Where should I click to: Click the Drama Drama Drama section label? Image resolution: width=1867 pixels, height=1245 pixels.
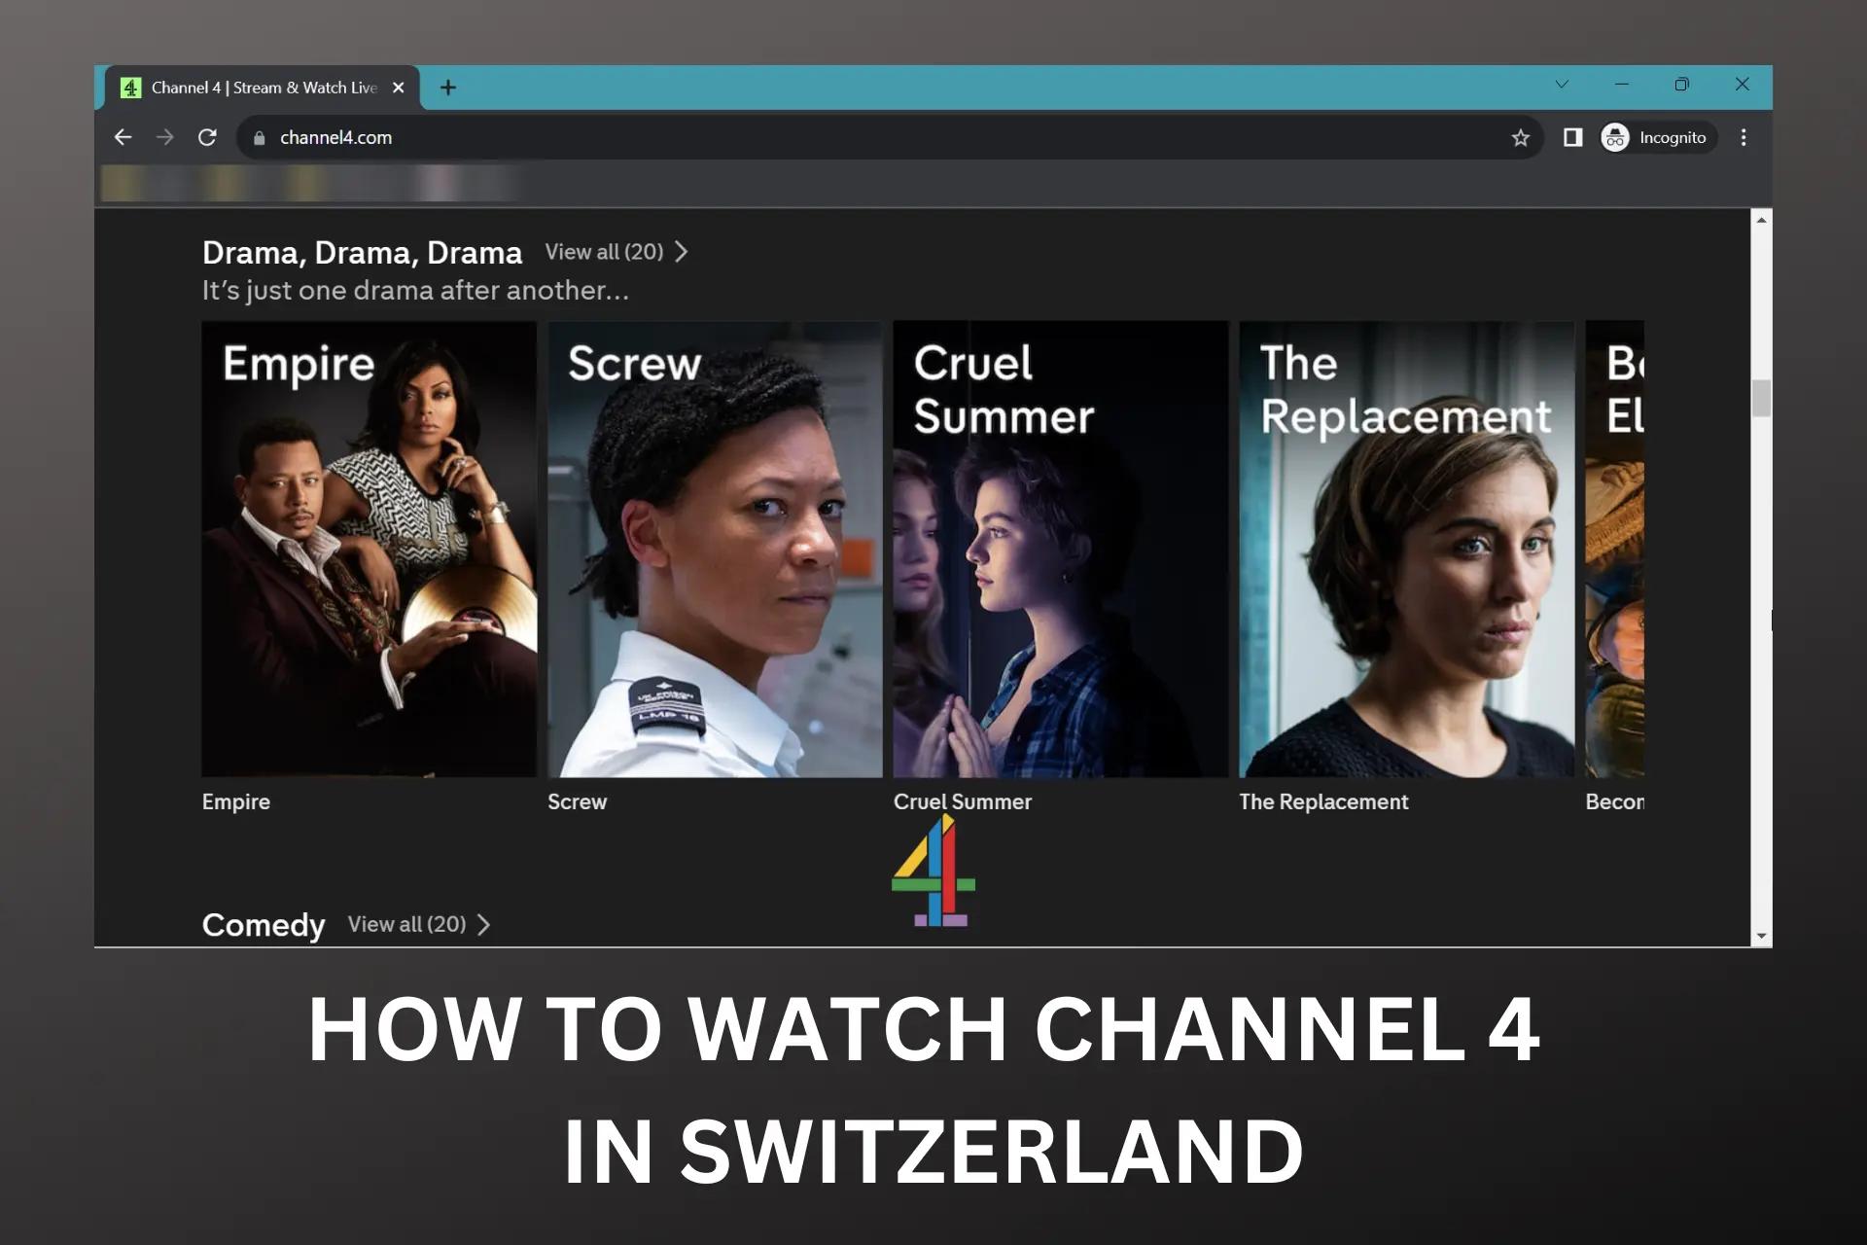[361, 252]
